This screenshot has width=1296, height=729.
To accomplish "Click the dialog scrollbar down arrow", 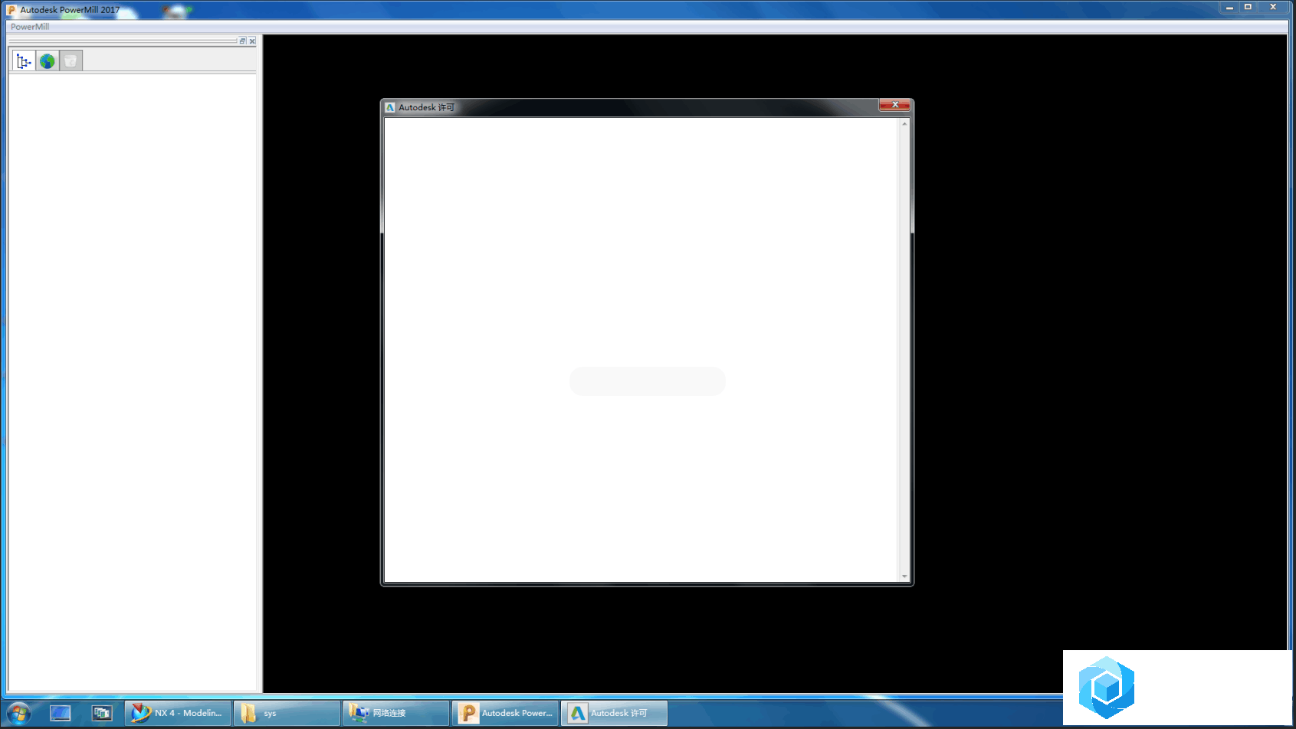I will click(904, 577).
